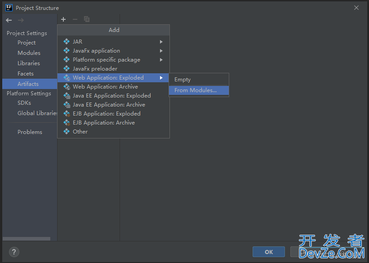The image size is (369, 263).
Task: Click the copy artifact toolbar icon
Action: point(87,19)
